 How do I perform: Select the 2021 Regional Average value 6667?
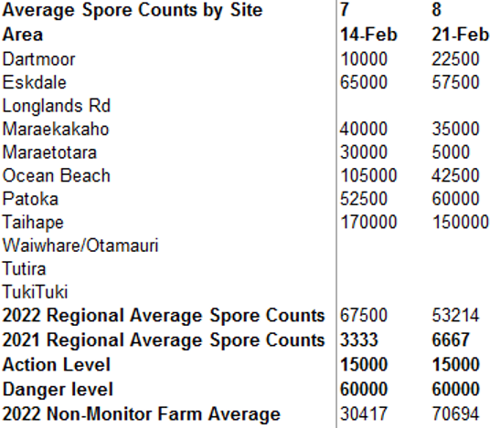(451, 339)
